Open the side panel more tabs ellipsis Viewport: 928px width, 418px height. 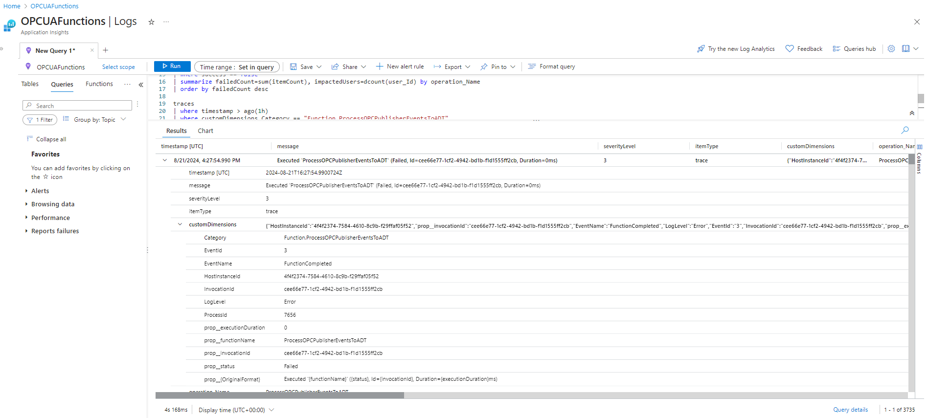click(127, 84)
